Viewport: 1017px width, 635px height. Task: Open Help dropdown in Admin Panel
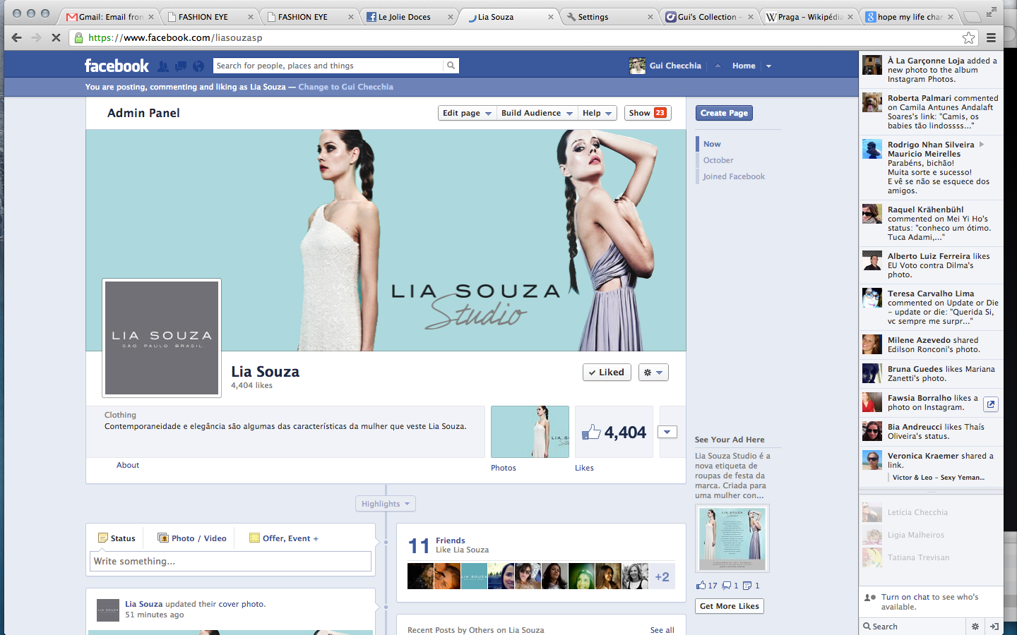597,113
